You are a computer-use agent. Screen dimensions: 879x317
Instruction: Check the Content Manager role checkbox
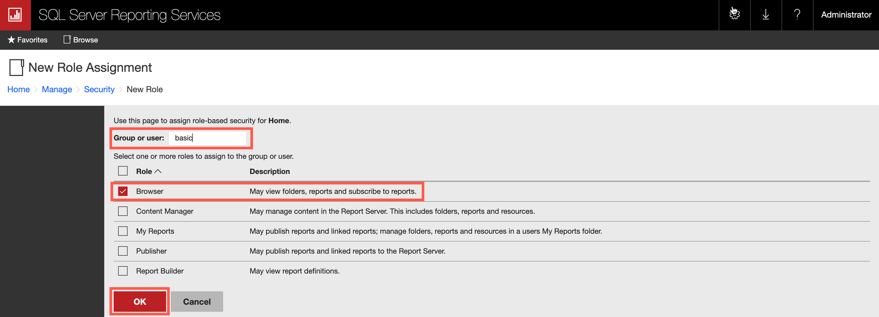point(123,211)
